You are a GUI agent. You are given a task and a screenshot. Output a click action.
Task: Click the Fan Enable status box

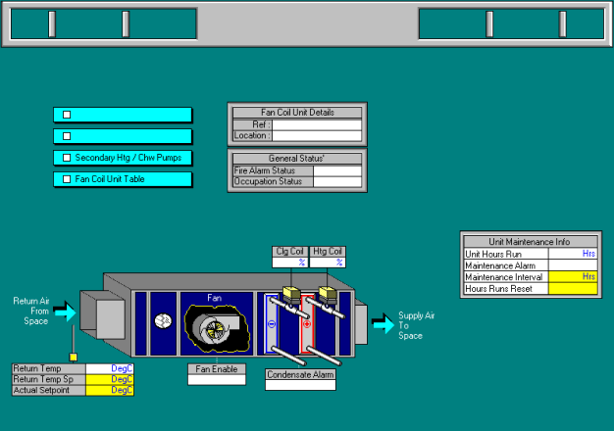coord(217,380)
